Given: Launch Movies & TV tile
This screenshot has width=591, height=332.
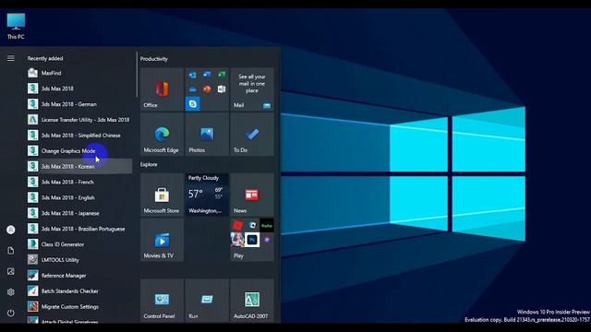Looking at the screenshot, I should (x=163, y=240).
